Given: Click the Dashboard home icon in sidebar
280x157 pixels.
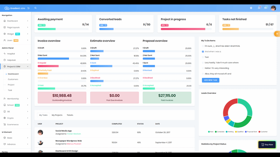Looking at the screenshot, I should click(x=5, y=21).
